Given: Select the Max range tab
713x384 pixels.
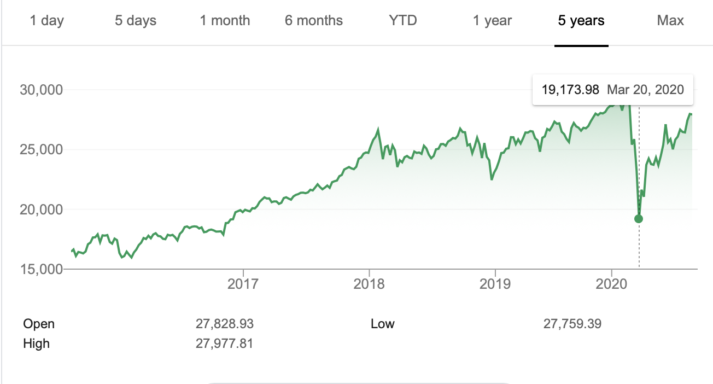Looking at the screenshot, I should (670, 21).
